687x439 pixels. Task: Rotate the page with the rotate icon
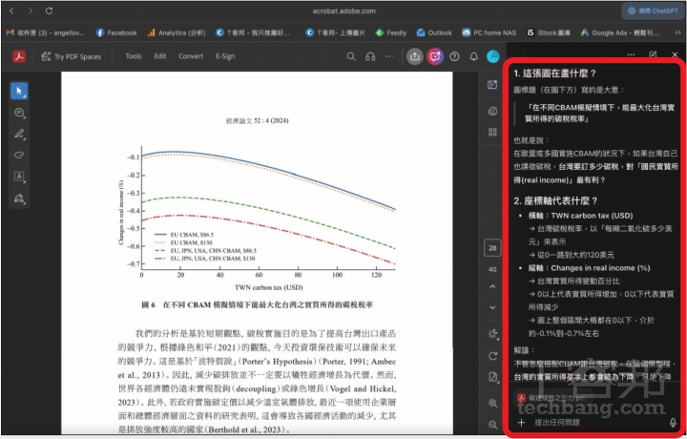tap(492, 356)
